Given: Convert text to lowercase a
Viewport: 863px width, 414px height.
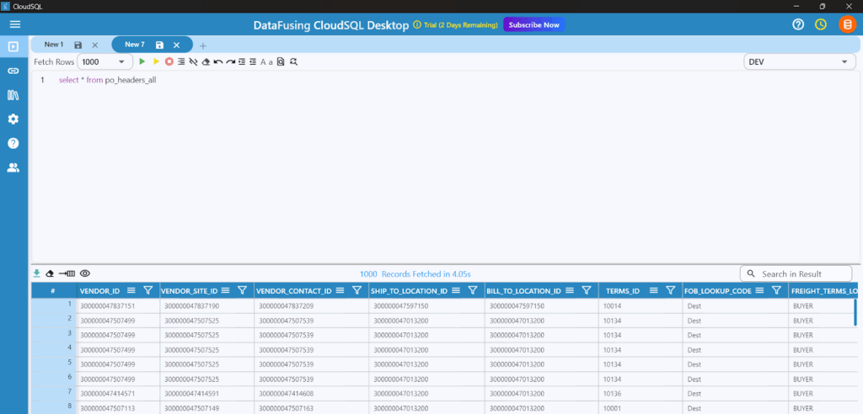Looking at the screenshot, I should 271,62.
